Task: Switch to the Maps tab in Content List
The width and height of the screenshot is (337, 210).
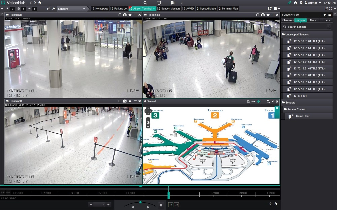Action: (x=313, y=20)
